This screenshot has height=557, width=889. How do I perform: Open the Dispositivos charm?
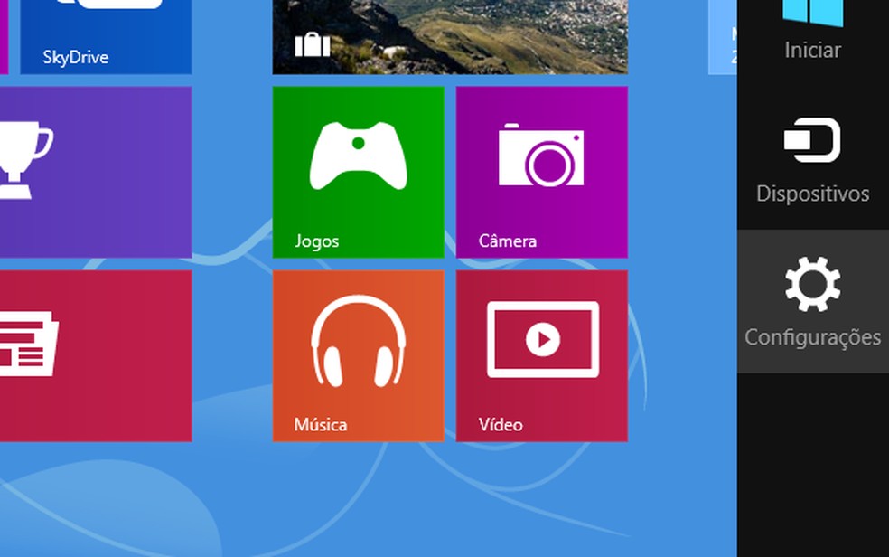pos(812,159)
